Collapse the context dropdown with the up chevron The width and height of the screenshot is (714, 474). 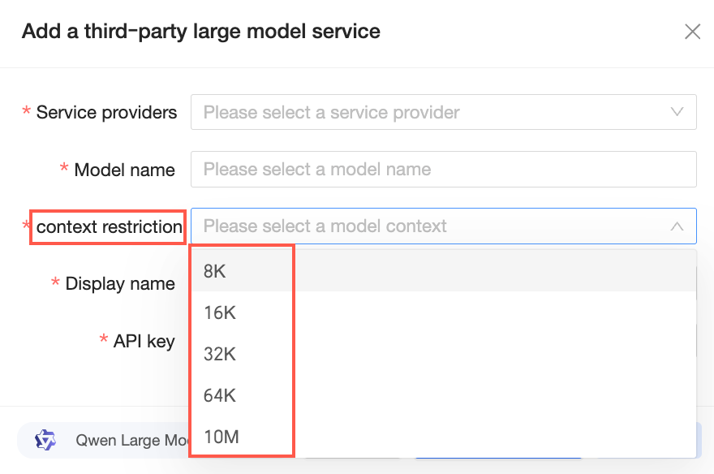677,226
